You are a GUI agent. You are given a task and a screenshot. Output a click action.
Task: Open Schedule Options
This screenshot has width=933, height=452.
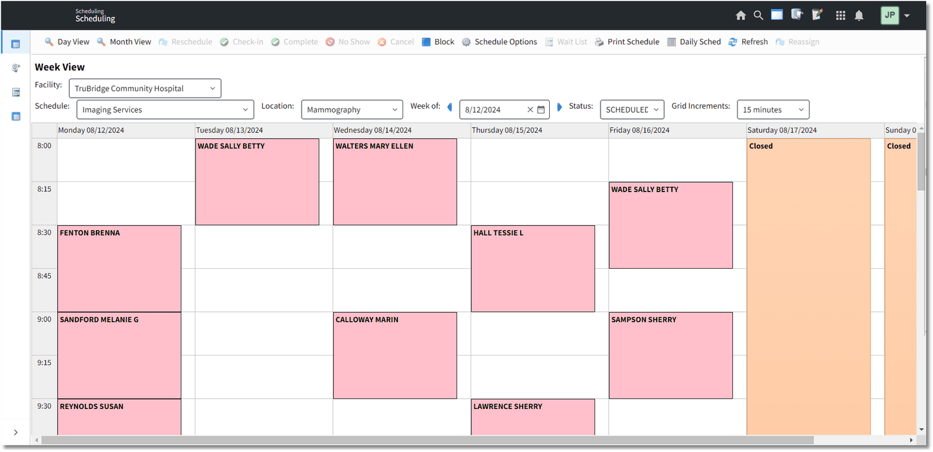point(500,42)
